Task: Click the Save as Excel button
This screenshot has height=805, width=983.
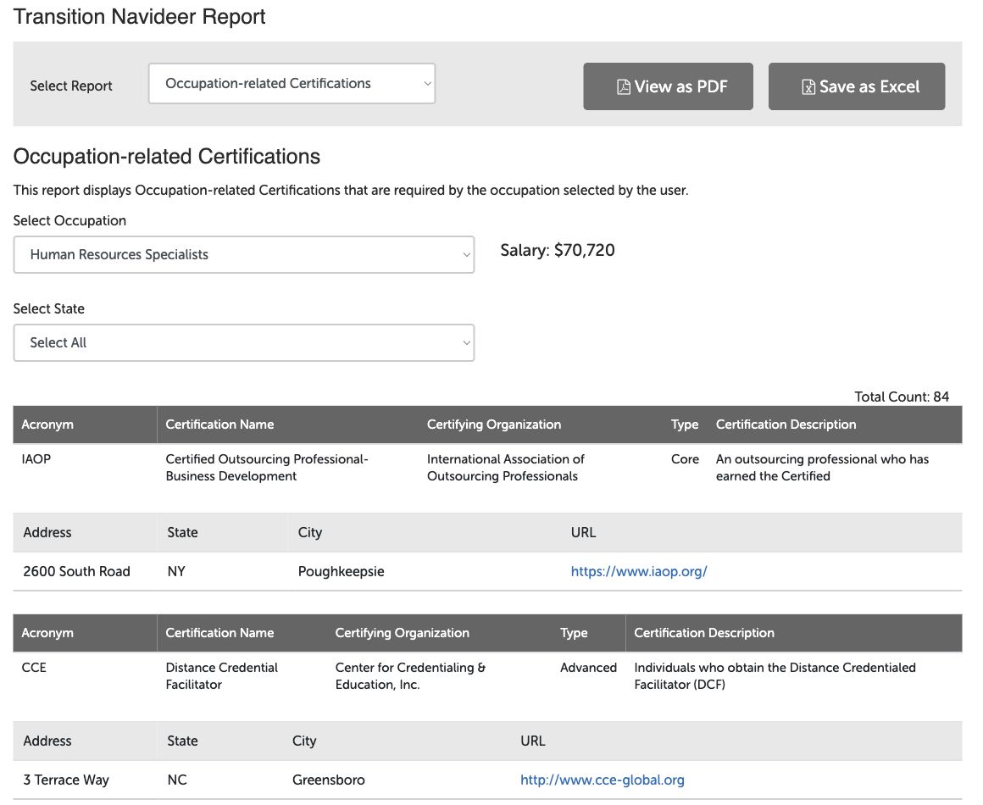Action: point(857,86)
